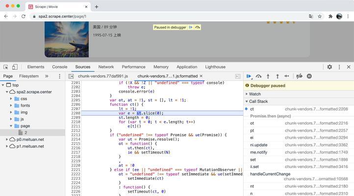Step to next statement
This screenshot has height=196, width=354.
287,76
